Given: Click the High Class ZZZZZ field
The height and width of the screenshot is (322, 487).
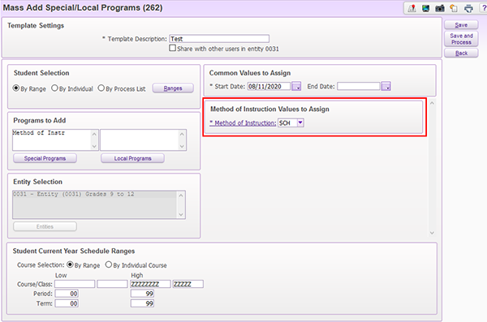Looking at the screenshot, I should tap(188, 284).
